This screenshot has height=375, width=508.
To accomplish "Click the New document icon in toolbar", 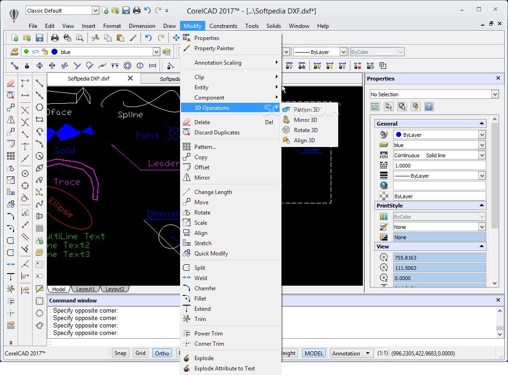I will tap(14, 38).
